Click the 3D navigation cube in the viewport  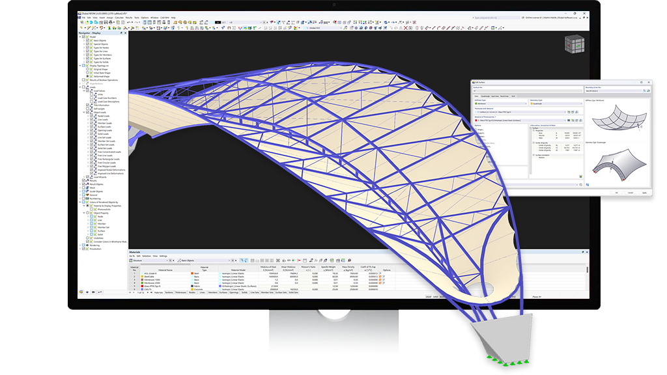tap(575, 44)
